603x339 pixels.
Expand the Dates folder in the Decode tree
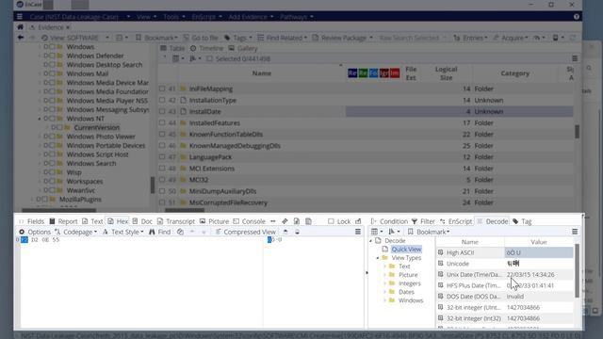[385, 292]
